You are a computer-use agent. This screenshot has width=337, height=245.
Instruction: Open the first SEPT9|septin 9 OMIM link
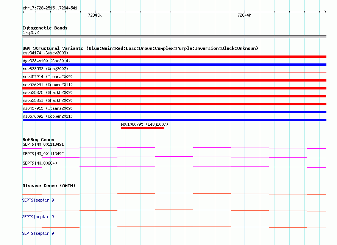[x=38, y=200]
